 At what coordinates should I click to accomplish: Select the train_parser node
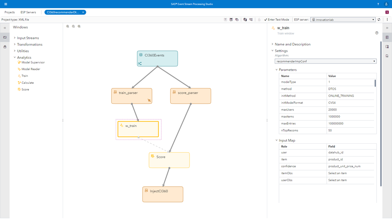132,96
